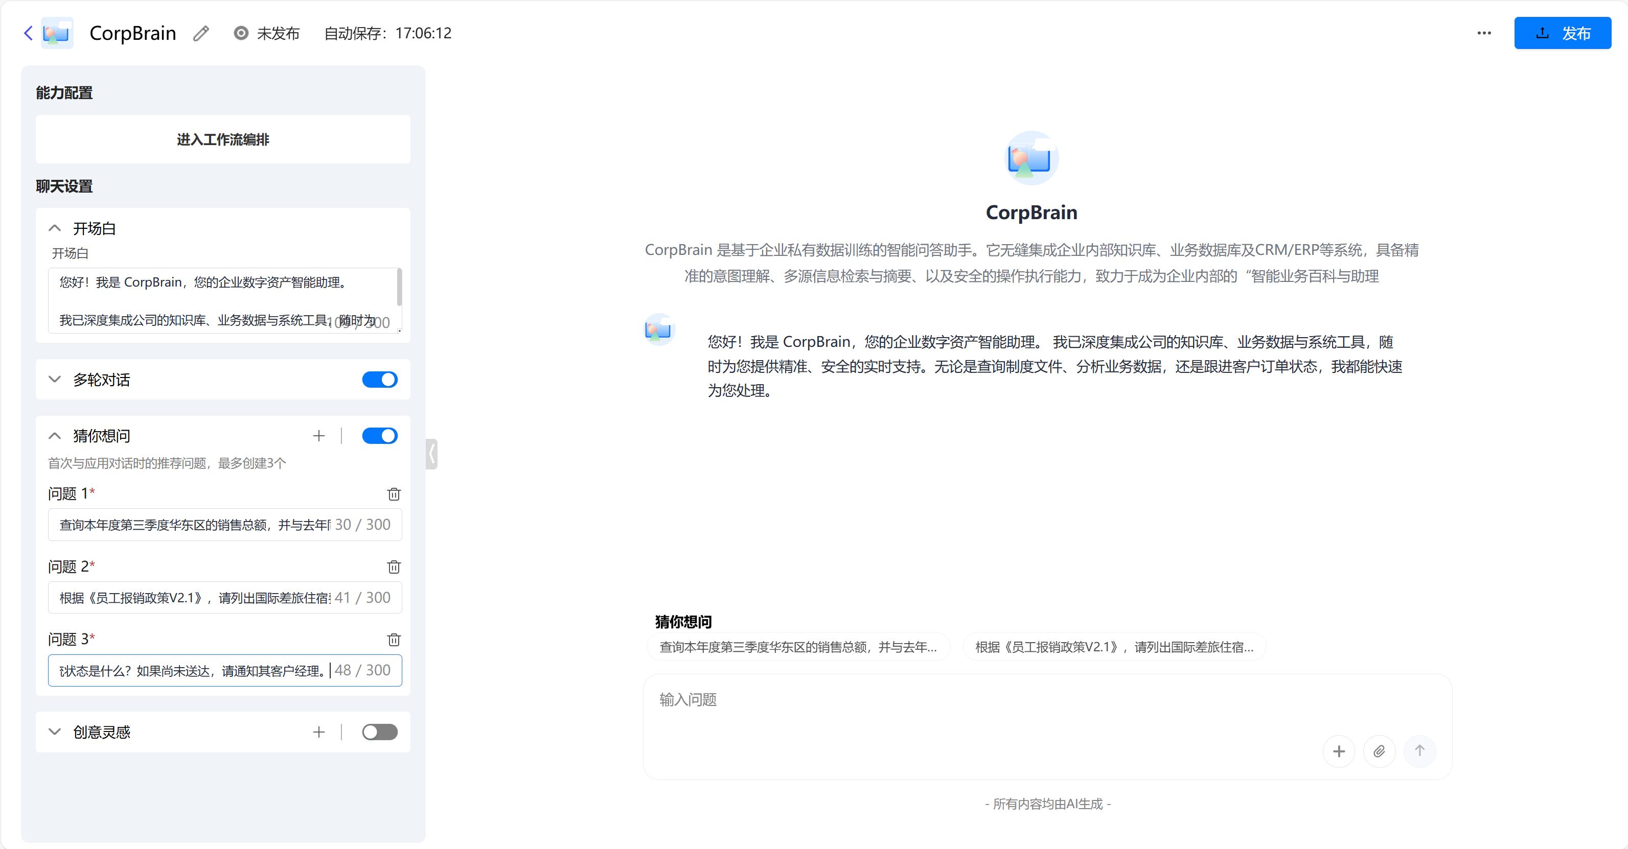Viewport: 1628px width, 849px height.
Task: Expand the 多轮对话 section chevron
Action: coord(55,380)
